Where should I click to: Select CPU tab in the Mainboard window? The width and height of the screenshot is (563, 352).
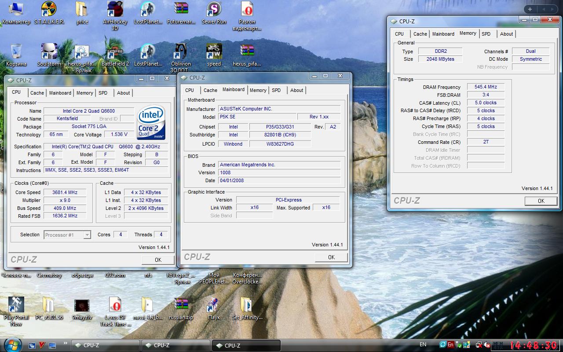pos(190,90)
